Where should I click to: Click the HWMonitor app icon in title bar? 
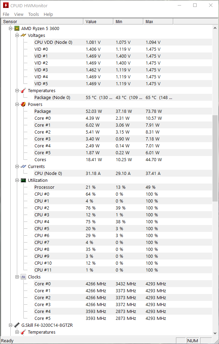pyautogui.click(x=6, y=5)
